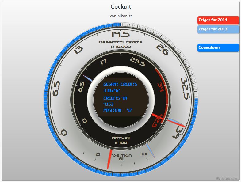Click the 26 label on outer gauge
This screenshot has width=241, height=182.
[162, 50]
